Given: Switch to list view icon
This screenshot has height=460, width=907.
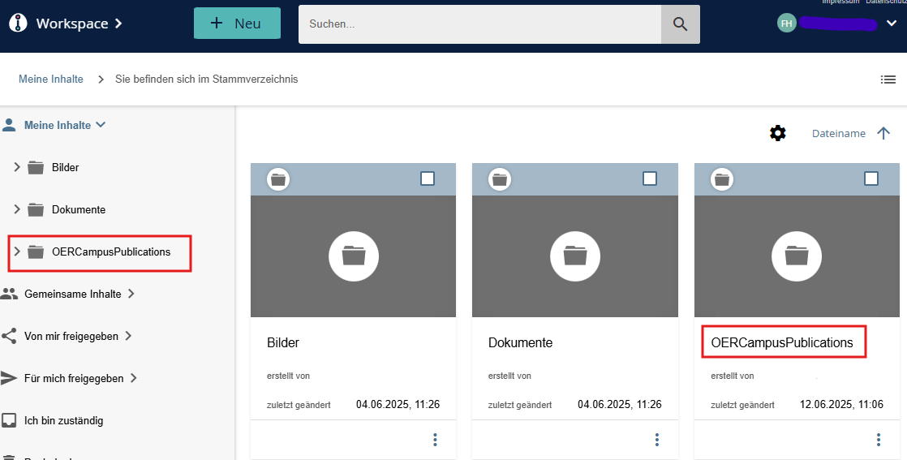Looking at the screenshot, I should (888, 80).
